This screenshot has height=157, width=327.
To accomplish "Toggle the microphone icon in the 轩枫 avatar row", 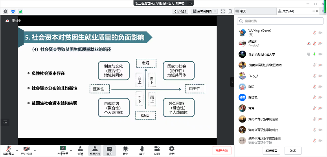I will coord(314,97).
